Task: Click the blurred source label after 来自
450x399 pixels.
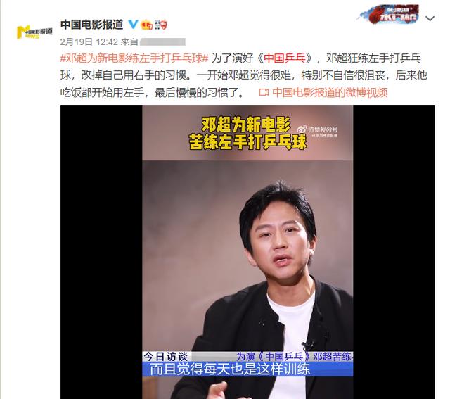Action: click(x=162, y=42)
